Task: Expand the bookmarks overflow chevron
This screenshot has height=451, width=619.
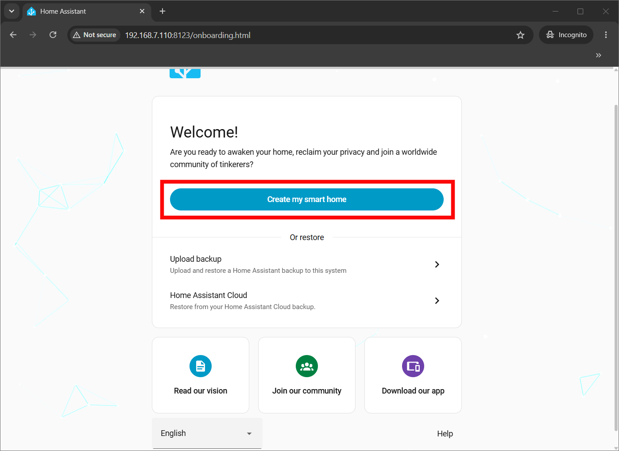Action: pyautogui.click(x=599, y=55)
